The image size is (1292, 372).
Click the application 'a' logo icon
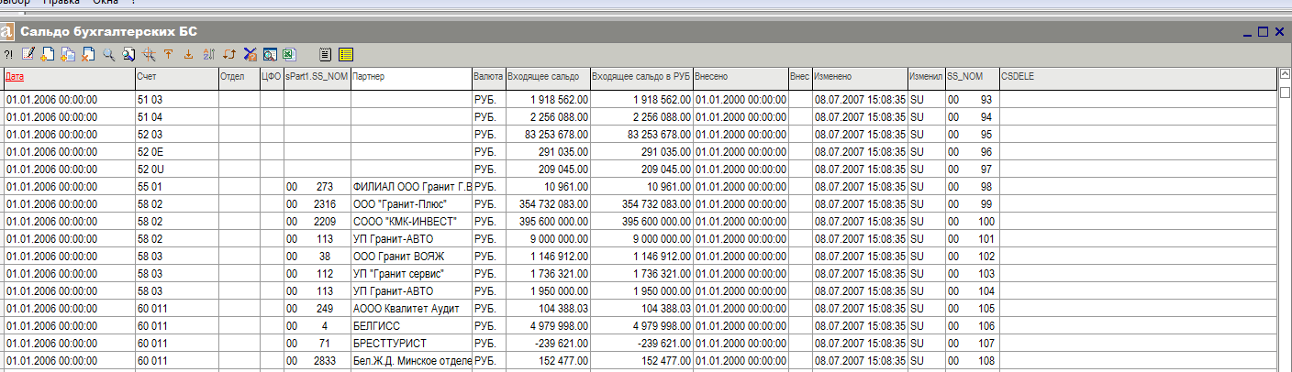click(7, 31)
